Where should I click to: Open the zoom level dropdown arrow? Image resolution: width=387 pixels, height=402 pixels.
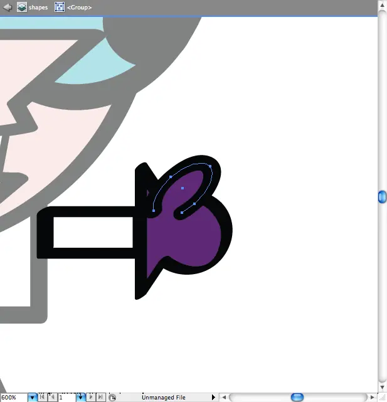pyautogui.click(x=33, y=398)
